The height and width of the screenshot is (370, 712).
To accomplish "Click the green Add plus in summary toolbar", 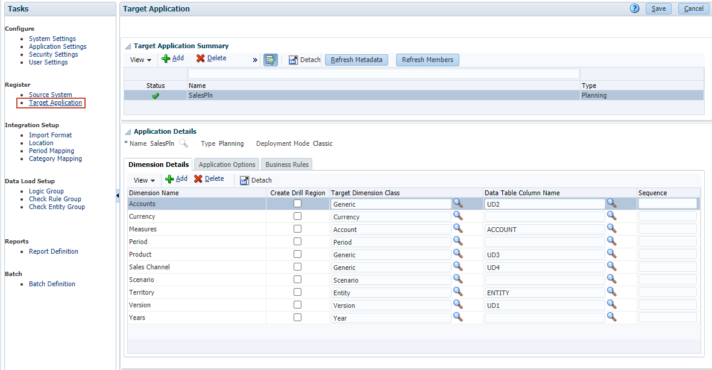I will tap(166, 58).
